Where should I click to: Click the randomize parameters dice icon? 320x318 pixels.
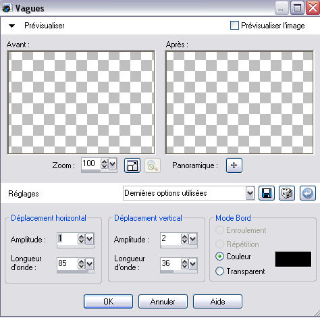pos(287,193)
